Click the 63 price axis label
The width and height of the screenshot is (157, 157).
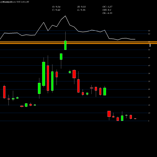pyautogui.click(x=149, y=34)
